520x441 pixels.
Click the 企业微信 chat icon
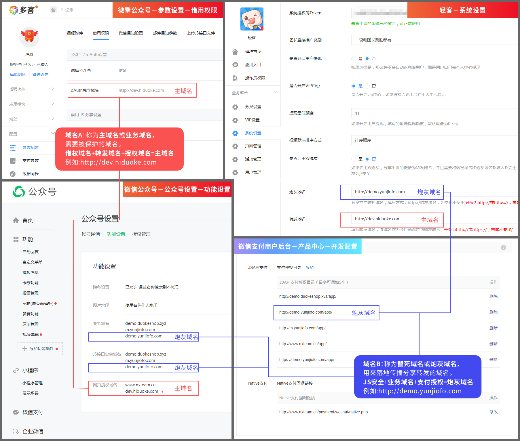click(16, 432)
